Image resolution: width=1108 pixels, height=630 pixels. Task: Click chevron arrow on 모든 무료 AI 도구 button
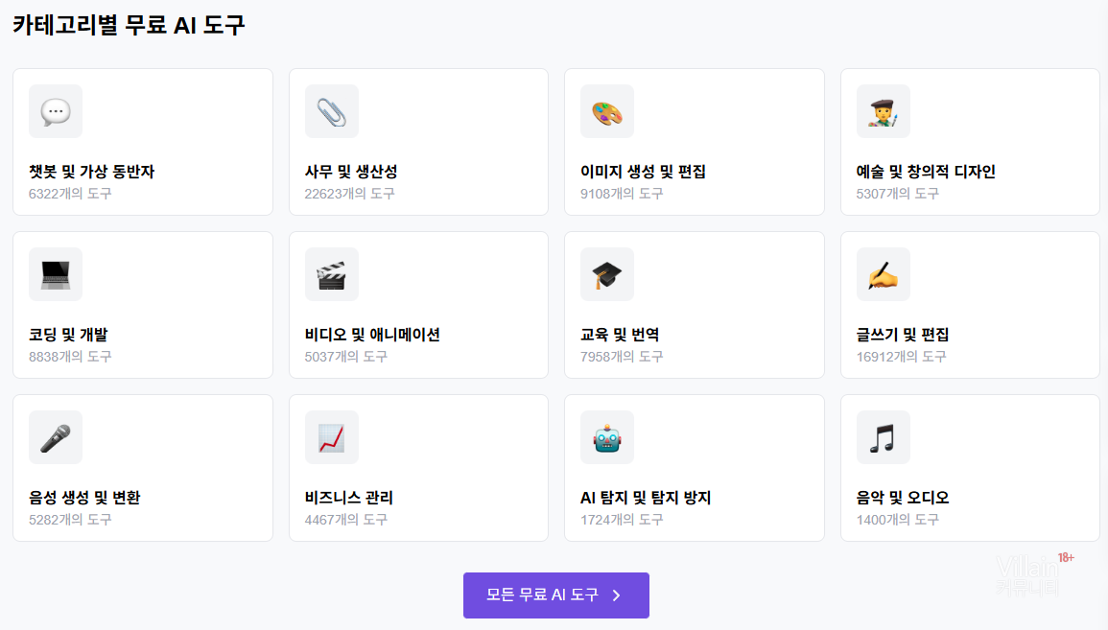[x=617, y=595]
